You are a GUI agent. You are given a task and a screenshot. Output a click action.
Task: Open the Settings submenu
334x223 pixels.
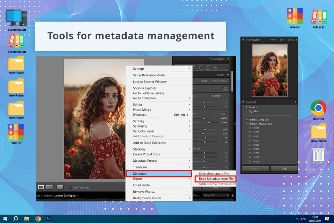[159, 69]
